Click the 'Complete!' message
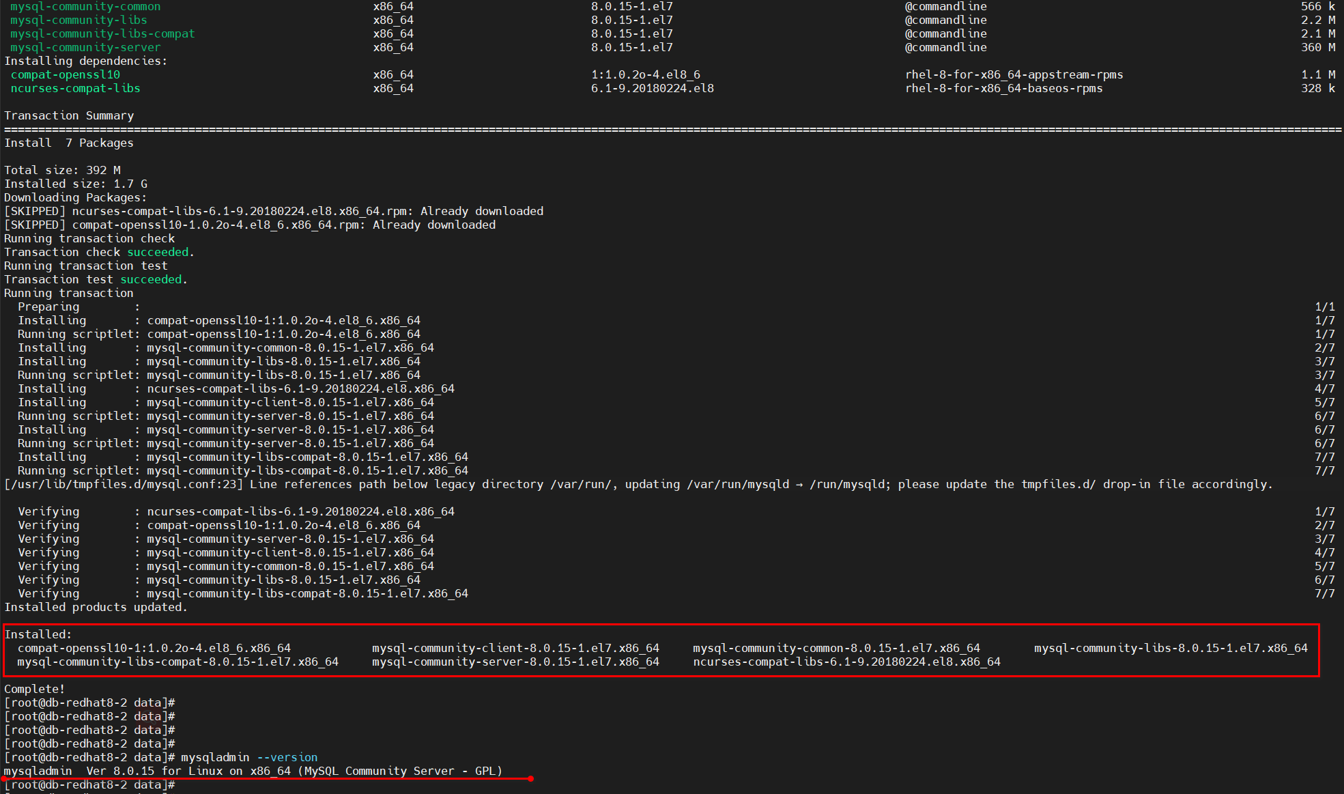The height and width of the screenshot is (794, 1344). point(35,689)
